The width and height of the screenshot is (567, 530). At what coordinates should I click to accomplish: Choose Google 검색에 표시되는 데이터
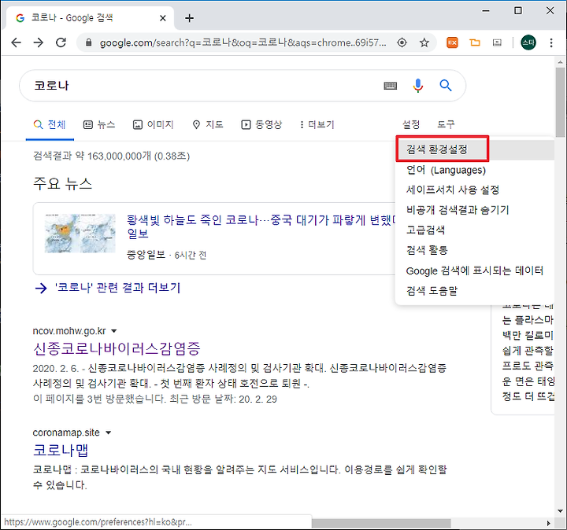(x=475, y=271)
